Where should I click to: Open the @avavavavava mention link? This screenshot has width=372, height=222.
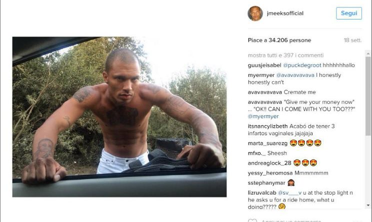(x=295, y=75)
